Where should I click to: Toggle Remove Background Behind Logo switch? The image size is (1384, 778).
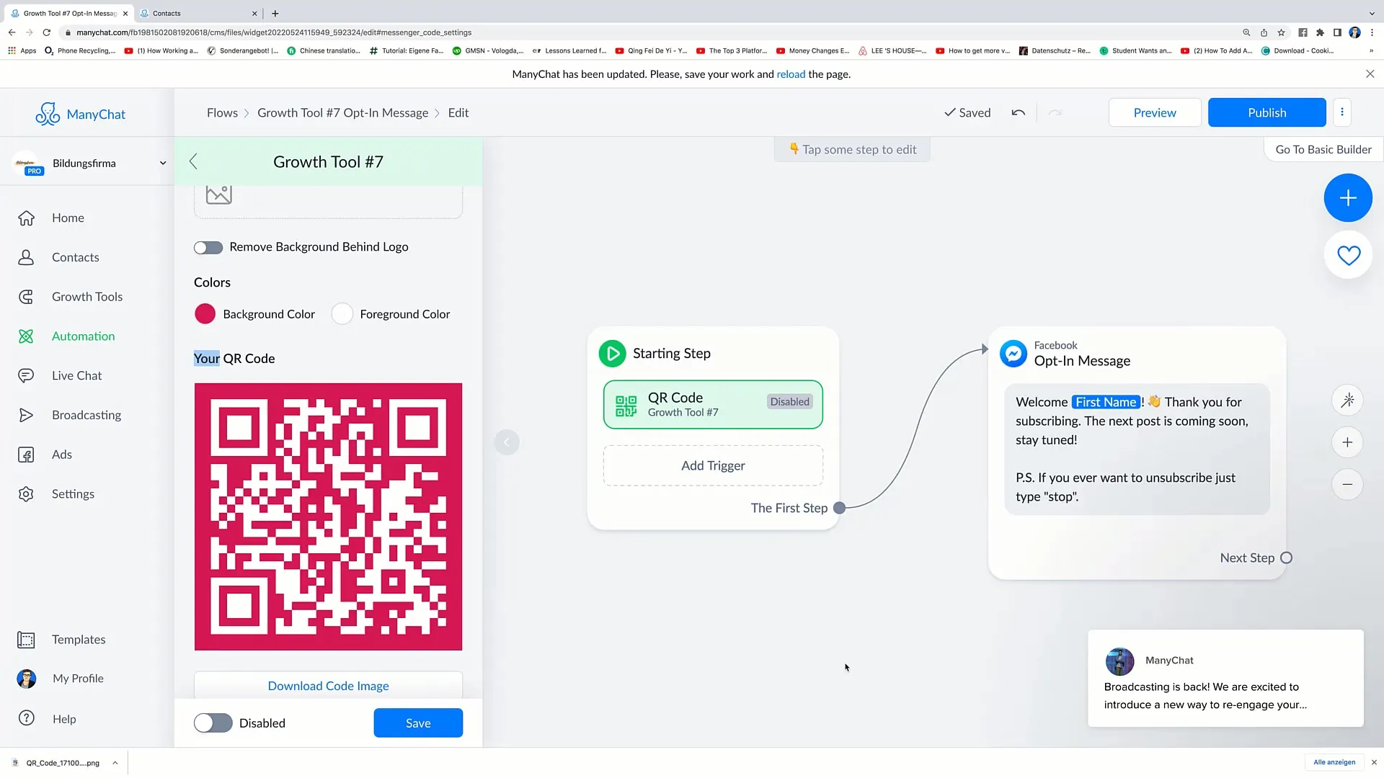(x=208, y=247)
